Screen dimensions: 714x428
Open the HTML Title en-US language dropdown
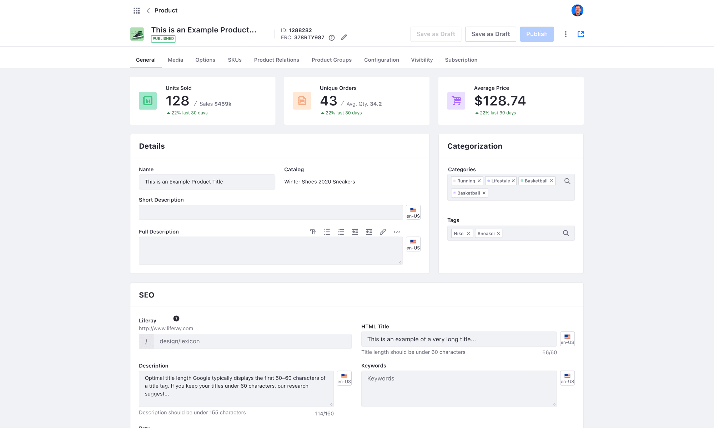tap(567, 339)
